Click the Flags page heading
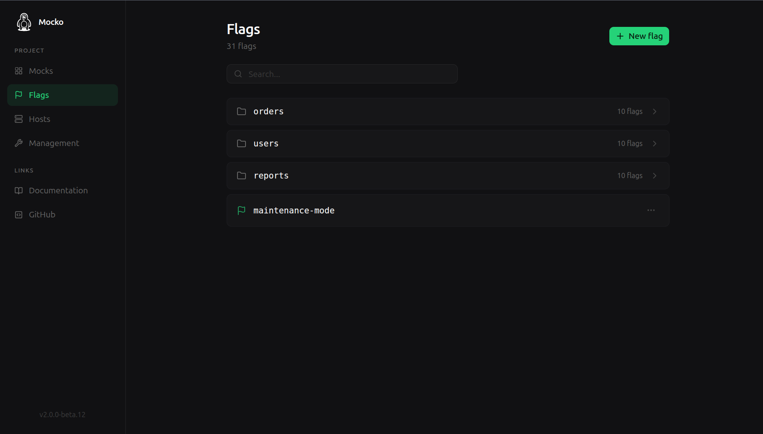The image size is (763, 434). (x=244, y=29)
